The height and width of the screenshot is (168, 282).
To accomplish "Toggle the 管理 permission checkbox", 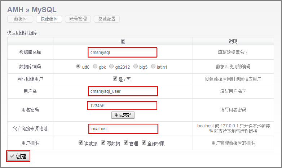I will [x=126, y=143].
